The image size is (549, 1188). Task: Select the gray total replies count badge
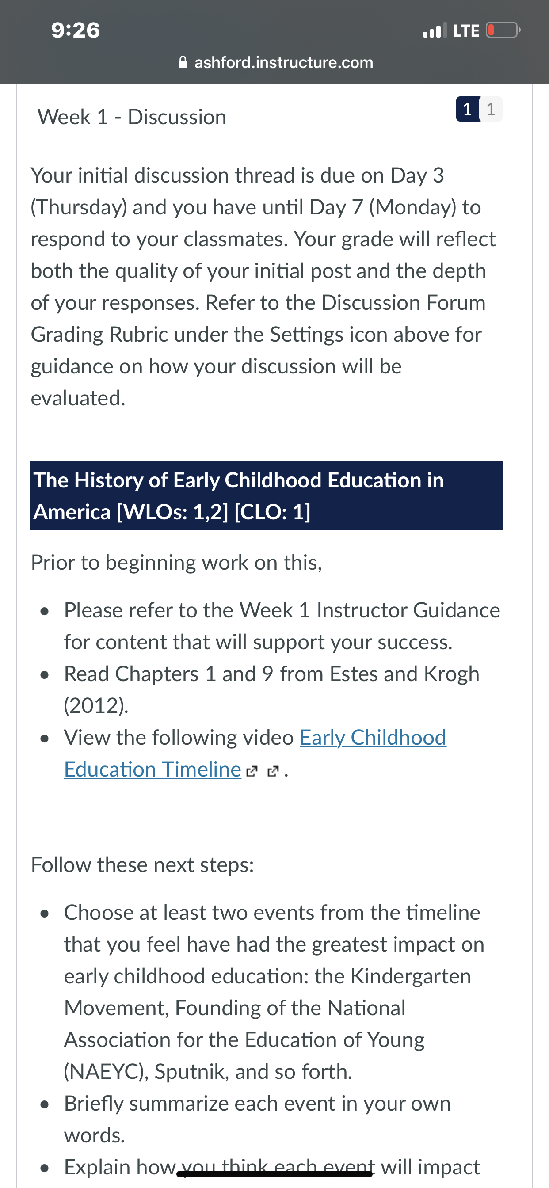tap(491, 109)
